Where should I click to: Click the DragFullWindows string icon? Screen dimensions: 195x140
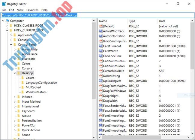[100, 91]
